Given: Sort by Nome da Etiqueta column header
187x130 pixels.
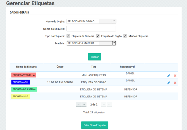Looking at the screenshot, I should [26, 67].
